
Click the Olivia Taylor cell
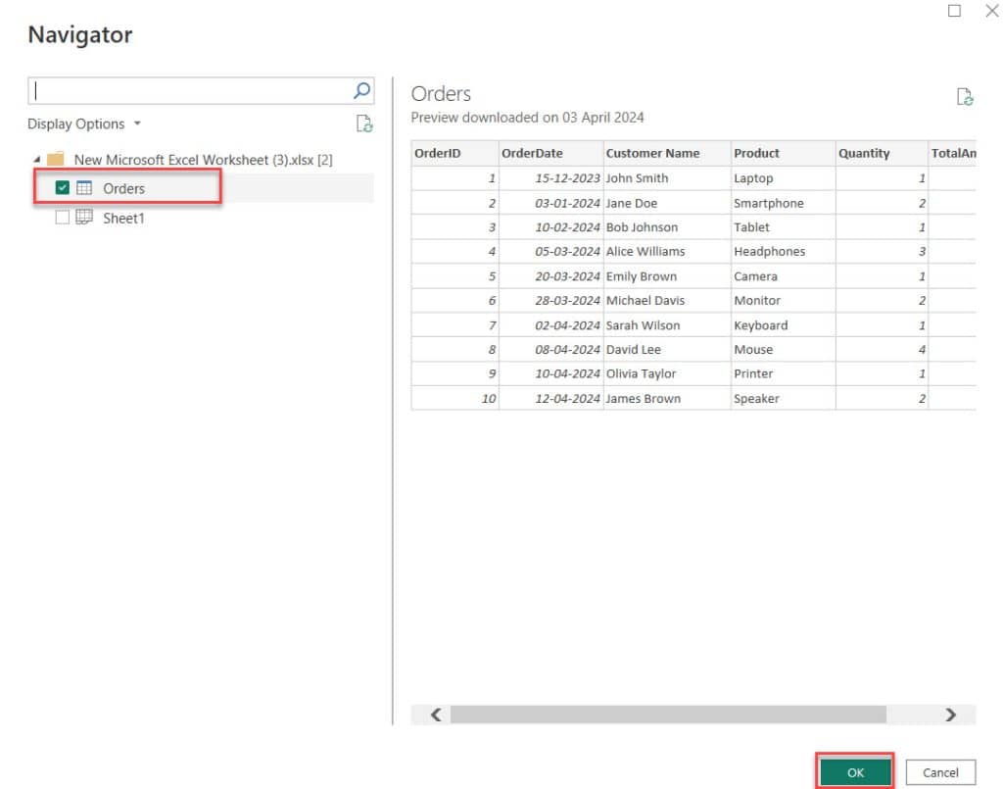(666, 373)
